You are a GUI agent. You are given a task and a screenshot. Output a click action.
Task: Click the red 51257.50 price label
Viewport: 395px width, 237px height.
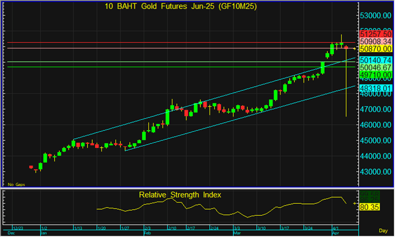tap(375, 35)
